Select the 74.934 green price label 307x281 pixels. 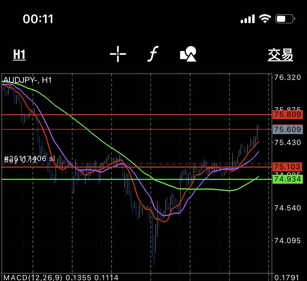[288, 179]
